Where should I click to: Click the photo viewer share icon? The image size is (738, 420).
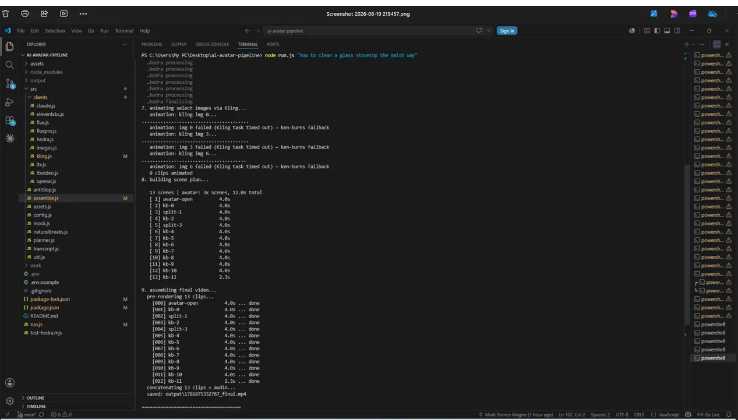[44, 13]
